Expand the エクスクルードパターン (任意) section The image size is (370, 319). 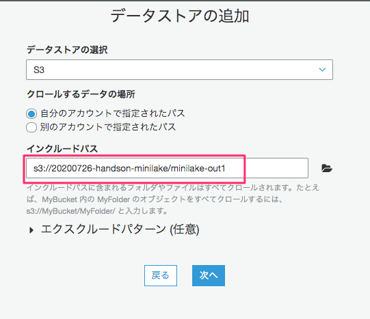click(x=120, y=230)
